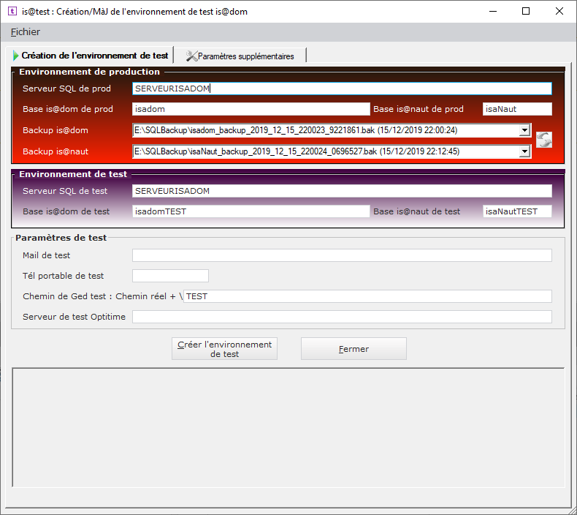The image size is (577, 515).
Task: Focus the Serveur SQL de prod field
Action: (342, 89)
